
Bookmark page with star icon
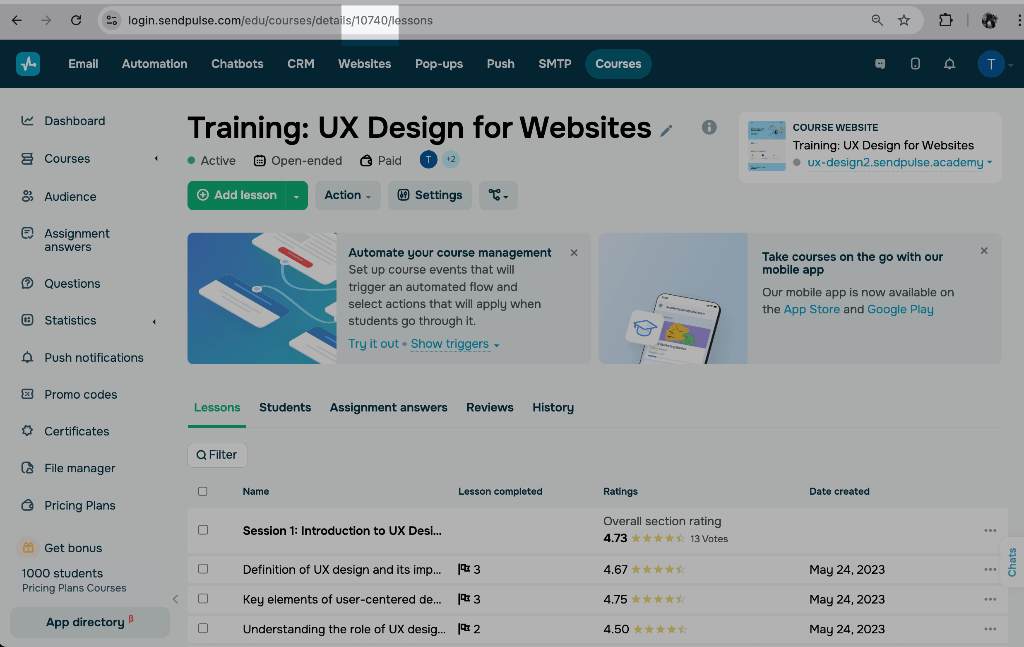click(904, 20)
